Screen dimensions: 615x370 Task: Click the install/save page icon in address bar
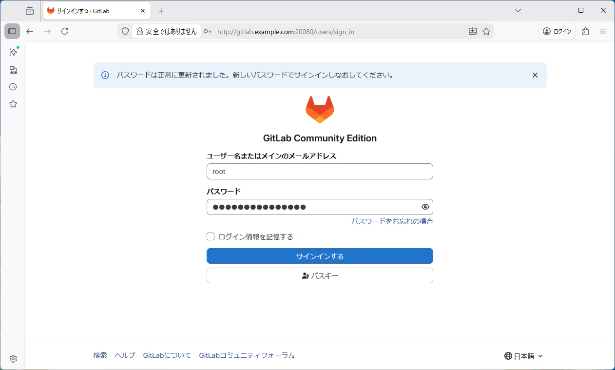click(x=472, y=31)
